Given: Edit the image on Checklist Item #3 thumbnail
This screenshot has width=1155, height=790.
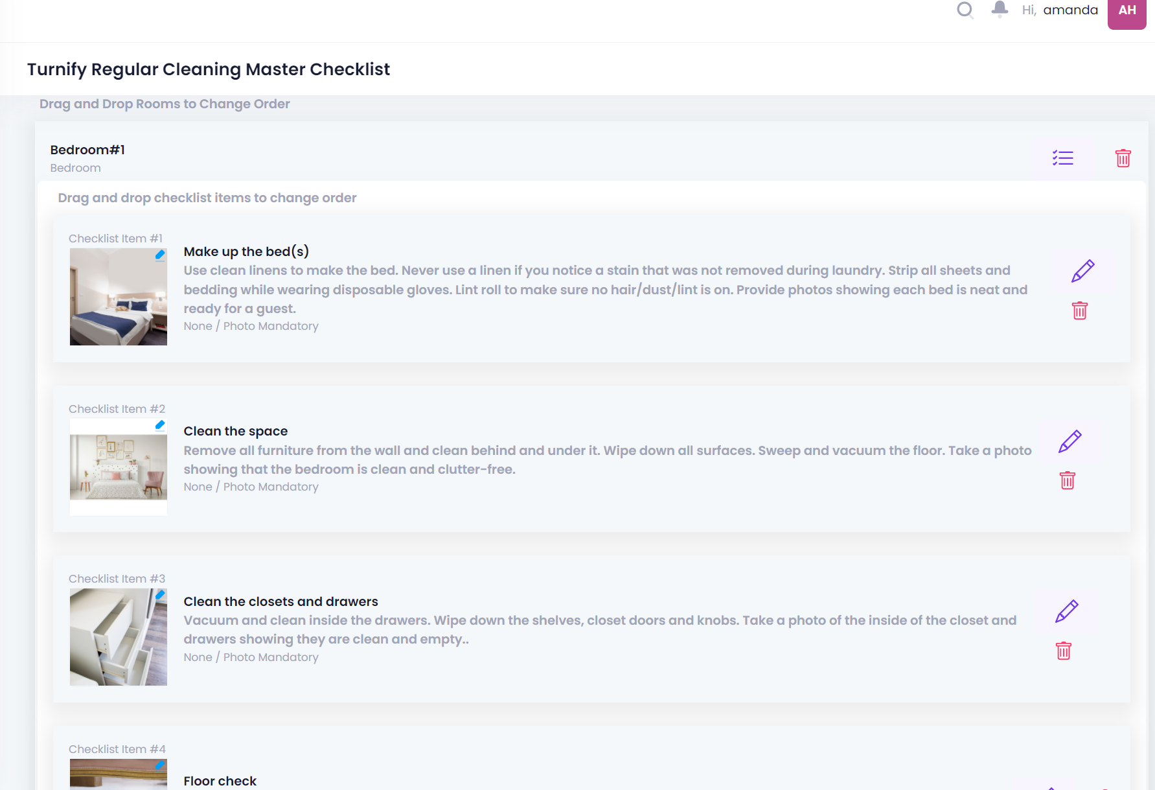Looking at the screenshot, I should (x=160, y=595).
